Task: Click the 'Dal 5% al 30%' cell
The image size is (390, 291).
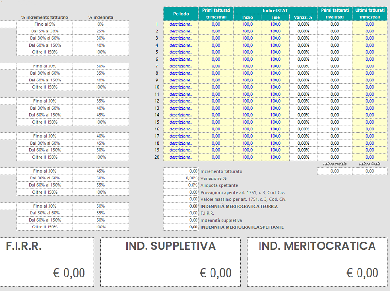Action: 45,31
